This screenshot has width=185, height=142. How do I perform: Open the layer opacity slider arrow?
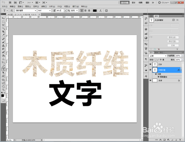(x=182, y=56)
